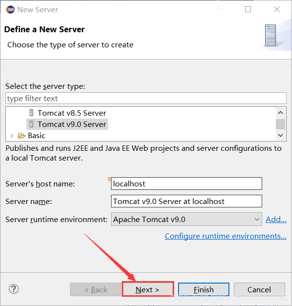Open the Add... runtime link
Screen dimensions: 292x306
pos(276,220)
